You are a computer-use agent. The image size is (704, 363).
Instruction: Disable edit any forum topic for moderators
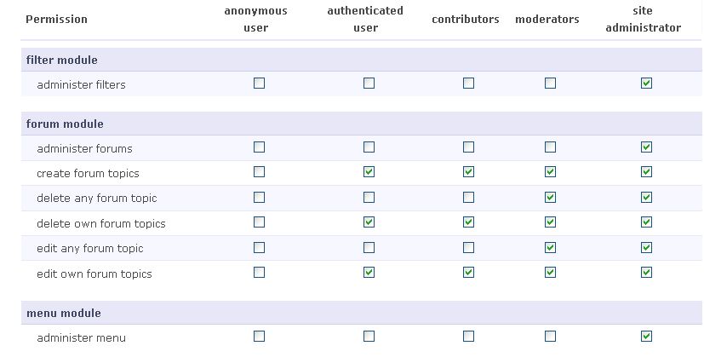[550, 248]
